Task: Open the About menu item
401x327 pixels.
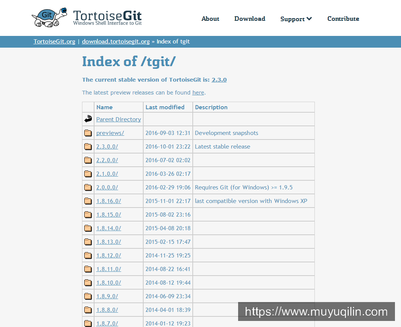Action: click(x=210, y=19)
